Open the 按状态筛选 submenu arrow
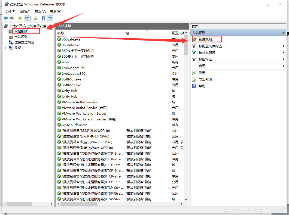 coord(283,53)
